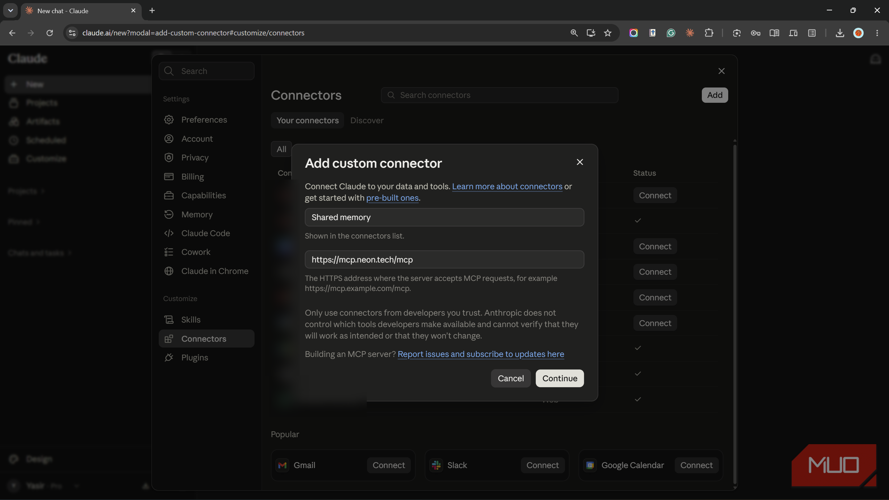Open Claude in Chrome settings
Image resolution: width=889 pixels, height=500 pixels.
[x=207, y=271]
